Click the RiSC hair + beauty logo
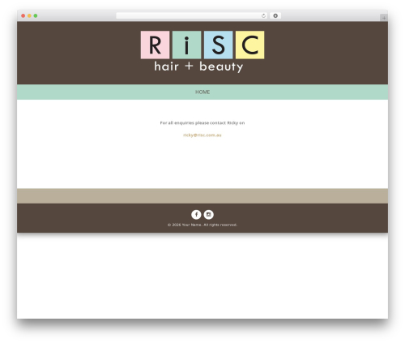Screen dimensions: 405x343 coord(202,52)
